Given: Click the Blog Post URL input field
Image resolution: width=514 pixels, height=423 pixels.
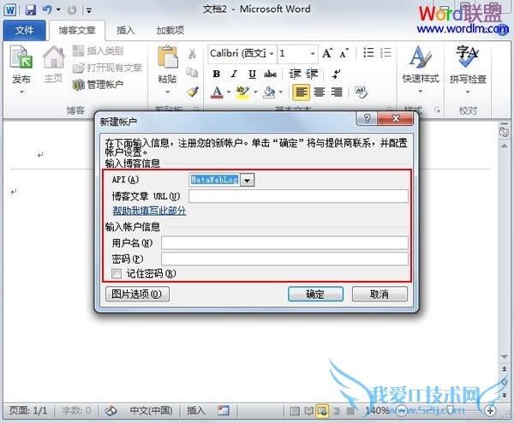Looking at the screenshot, I should click(298, 196).
